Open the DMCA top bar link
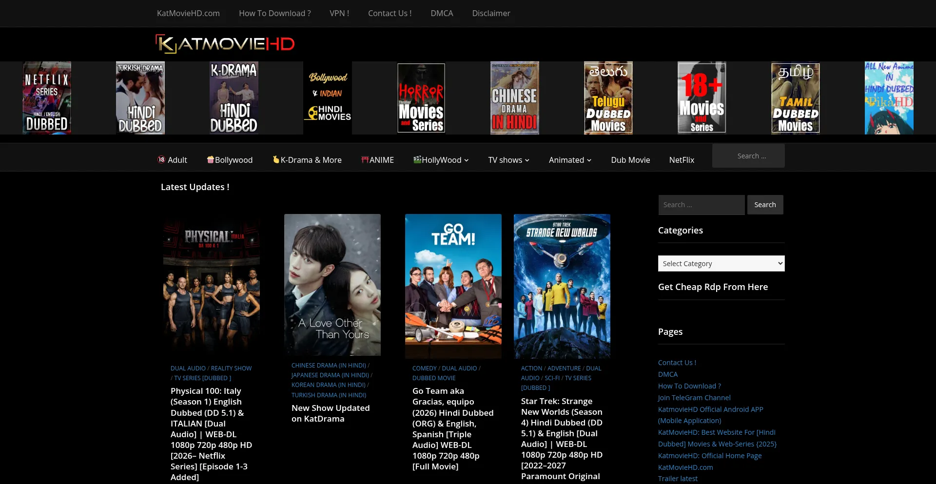936x484 pixels. pos(442,13)
